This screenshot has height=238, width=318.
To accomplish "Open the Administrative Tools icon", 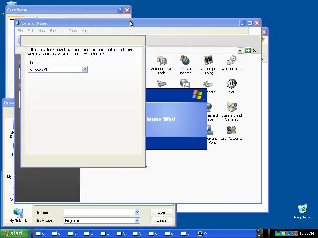I will (161, 65).
